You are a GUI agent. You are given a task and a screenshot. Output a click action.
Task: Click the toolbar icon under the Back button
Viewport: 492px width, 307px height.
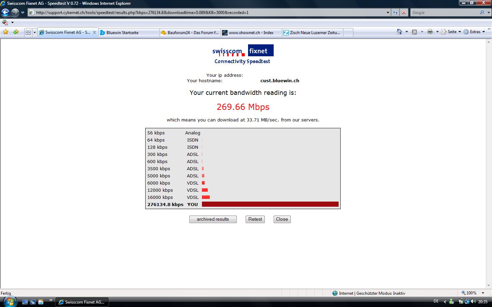point(5,23)
